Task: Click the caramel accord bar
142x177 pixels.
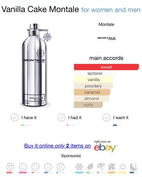Action: (92, 92)
